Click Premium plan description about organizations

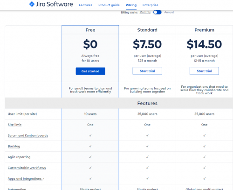coord(204,90)
